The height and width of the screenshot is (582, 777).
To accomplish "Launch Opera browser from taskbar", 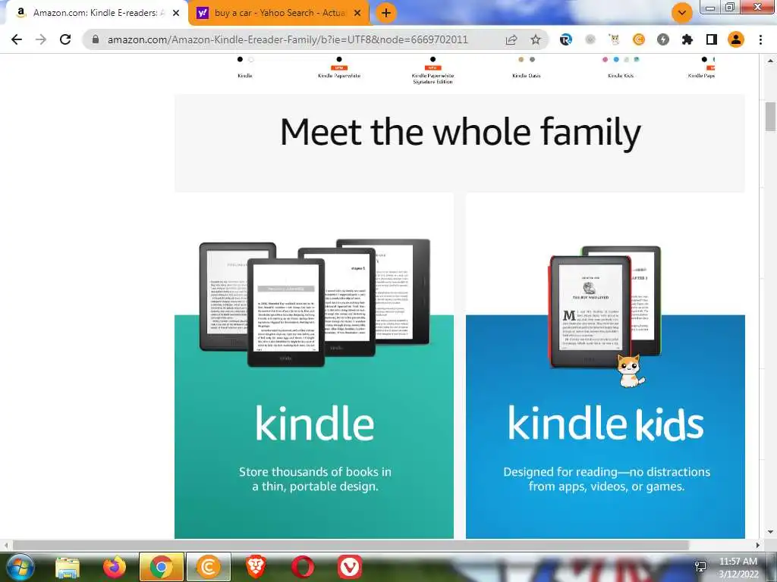I will pos(302,567).
